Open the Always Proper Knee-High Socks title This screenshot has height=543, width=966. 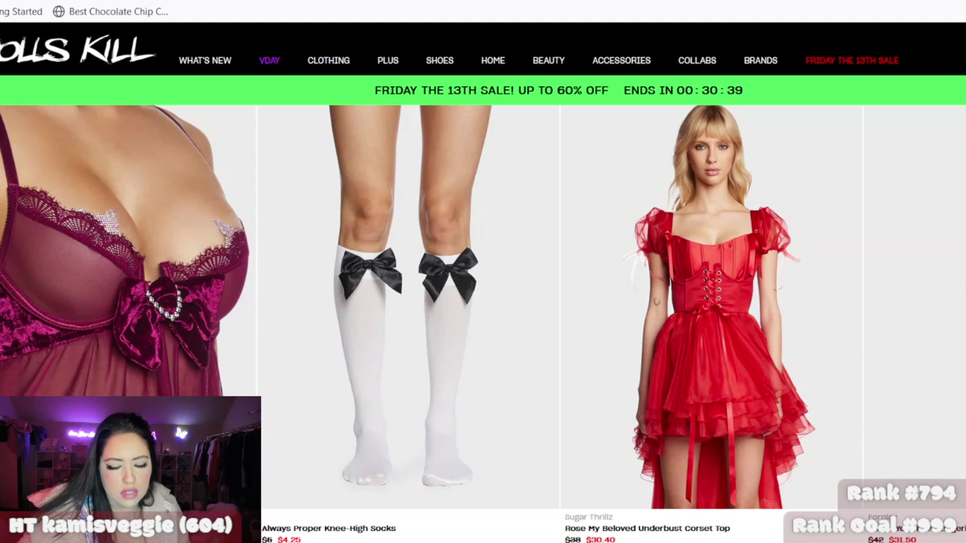tap(329, 528)
